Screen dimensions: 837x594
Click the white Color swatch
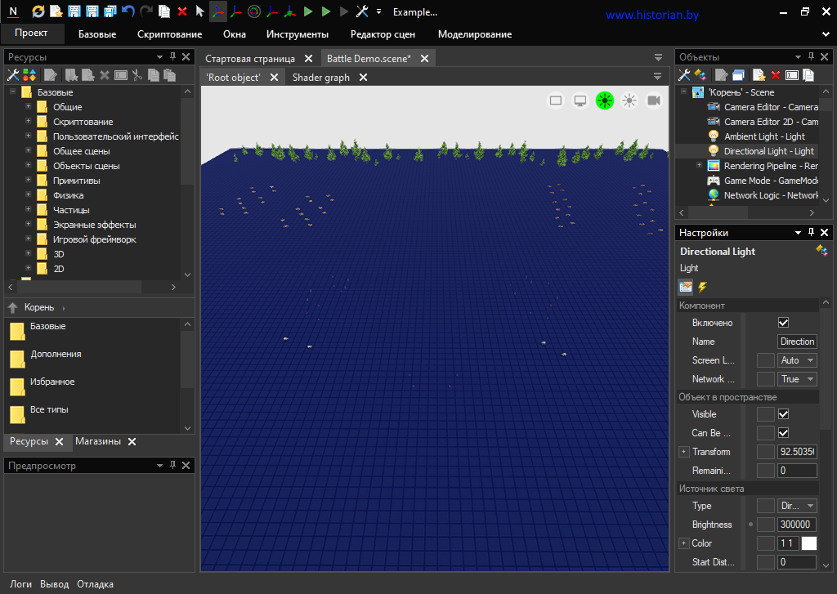coord(809,543)
